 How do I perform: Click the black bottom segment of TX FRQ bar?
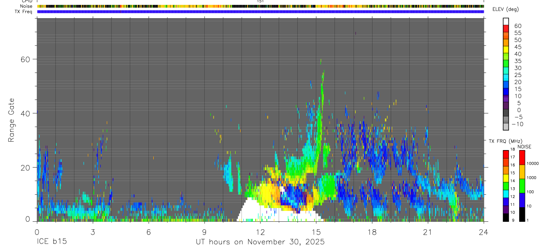pyautogui.click(x=505, y=217)
